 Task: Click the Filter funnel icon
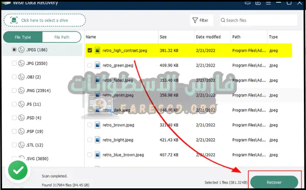coord(195,20)
